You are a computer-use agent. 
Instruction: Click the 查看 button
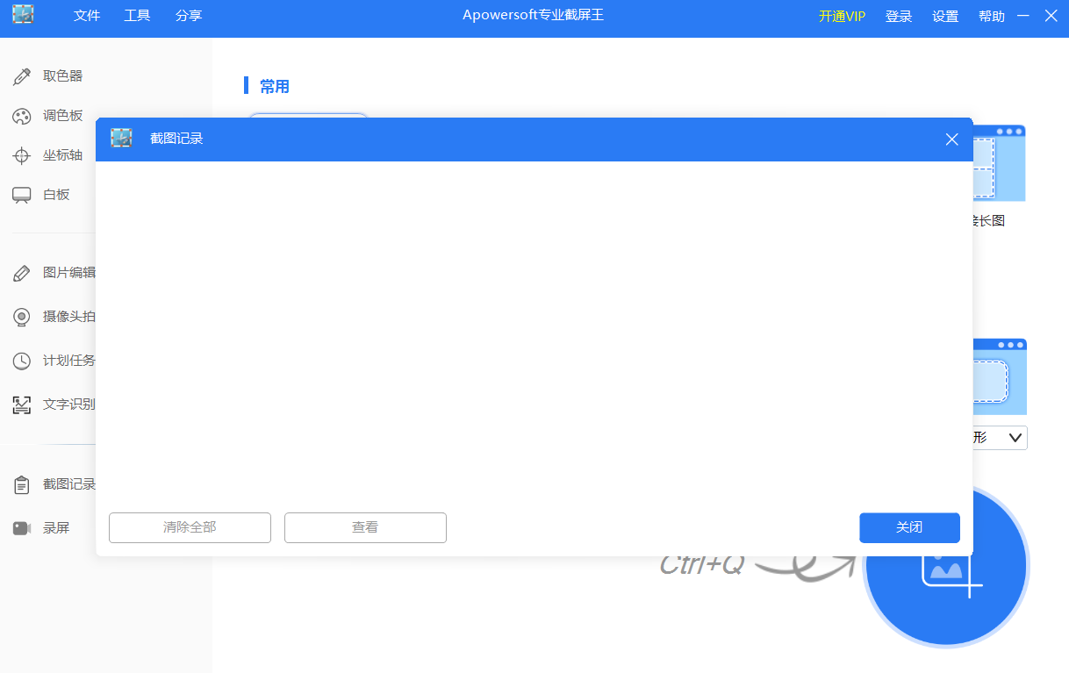coord(365,527)
